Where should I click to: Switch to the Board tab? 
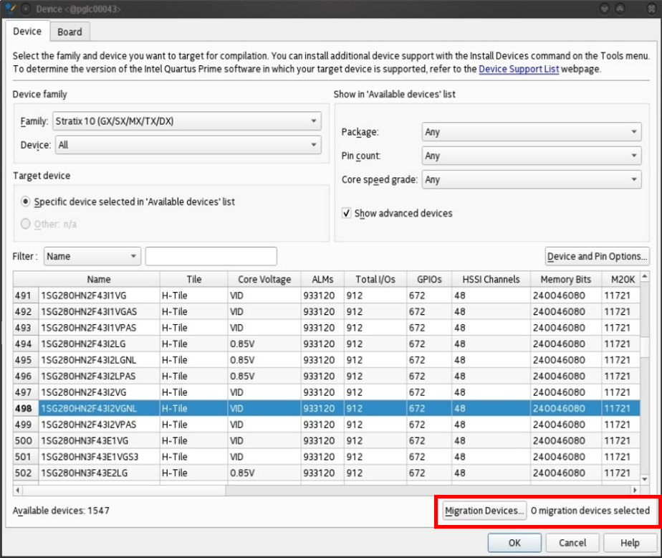[69, 32]
